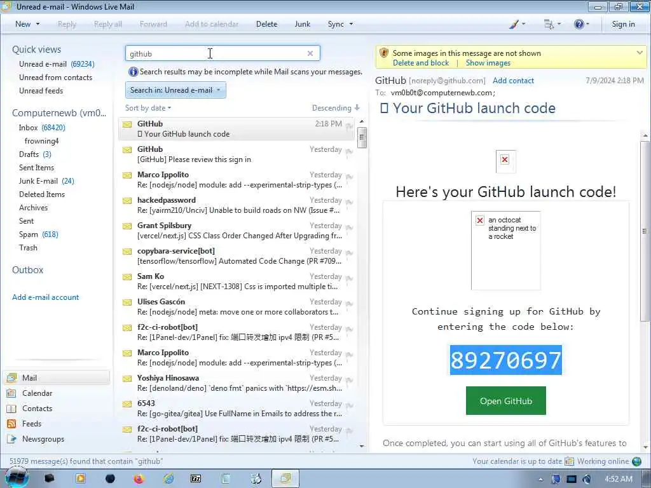
Task: Click the Windows Live Mail taskbar button
Action: coord(285,478)
